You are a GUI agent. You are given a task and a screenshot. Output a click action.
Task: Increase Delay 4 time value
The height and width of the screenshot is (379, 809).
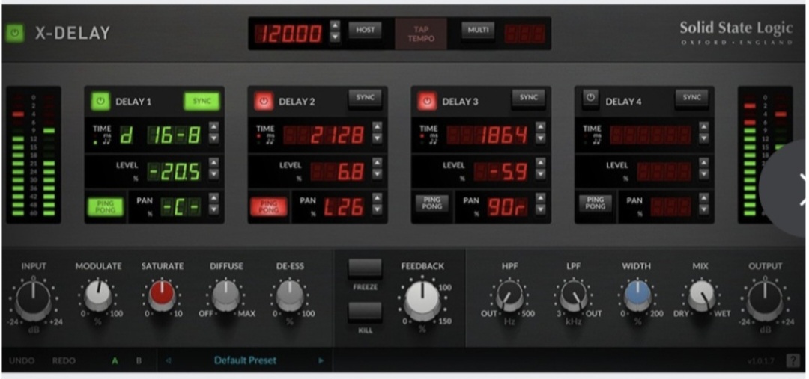[703, 126]
